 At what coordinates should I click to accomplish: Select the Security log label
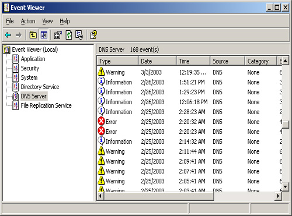tap(30, 68)
